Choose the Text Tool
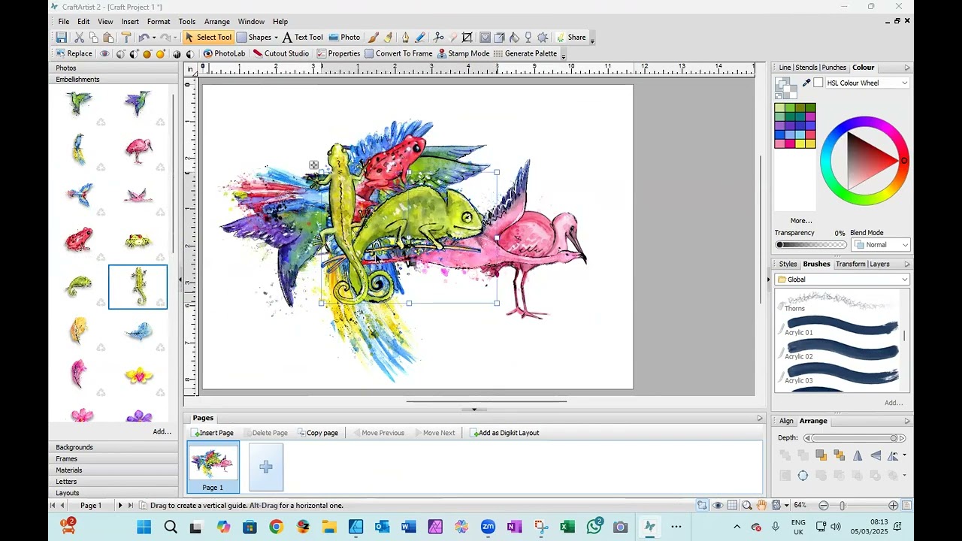 (x=303, y=38)
